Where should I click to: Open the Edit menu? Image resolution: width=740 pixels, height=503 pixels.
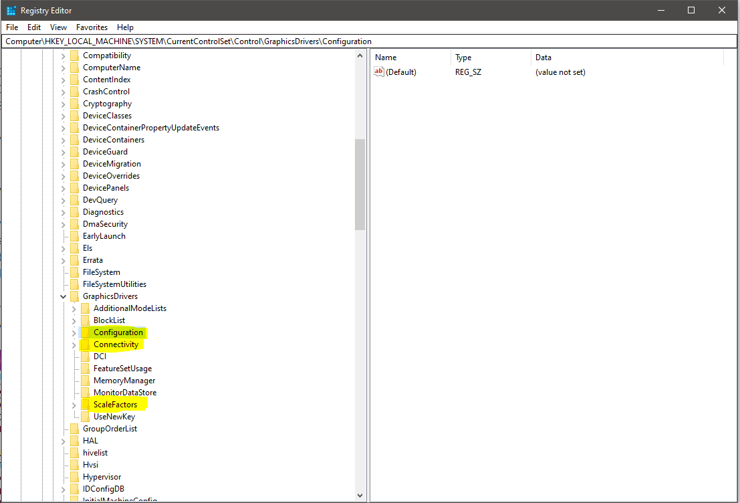point(33,27)
